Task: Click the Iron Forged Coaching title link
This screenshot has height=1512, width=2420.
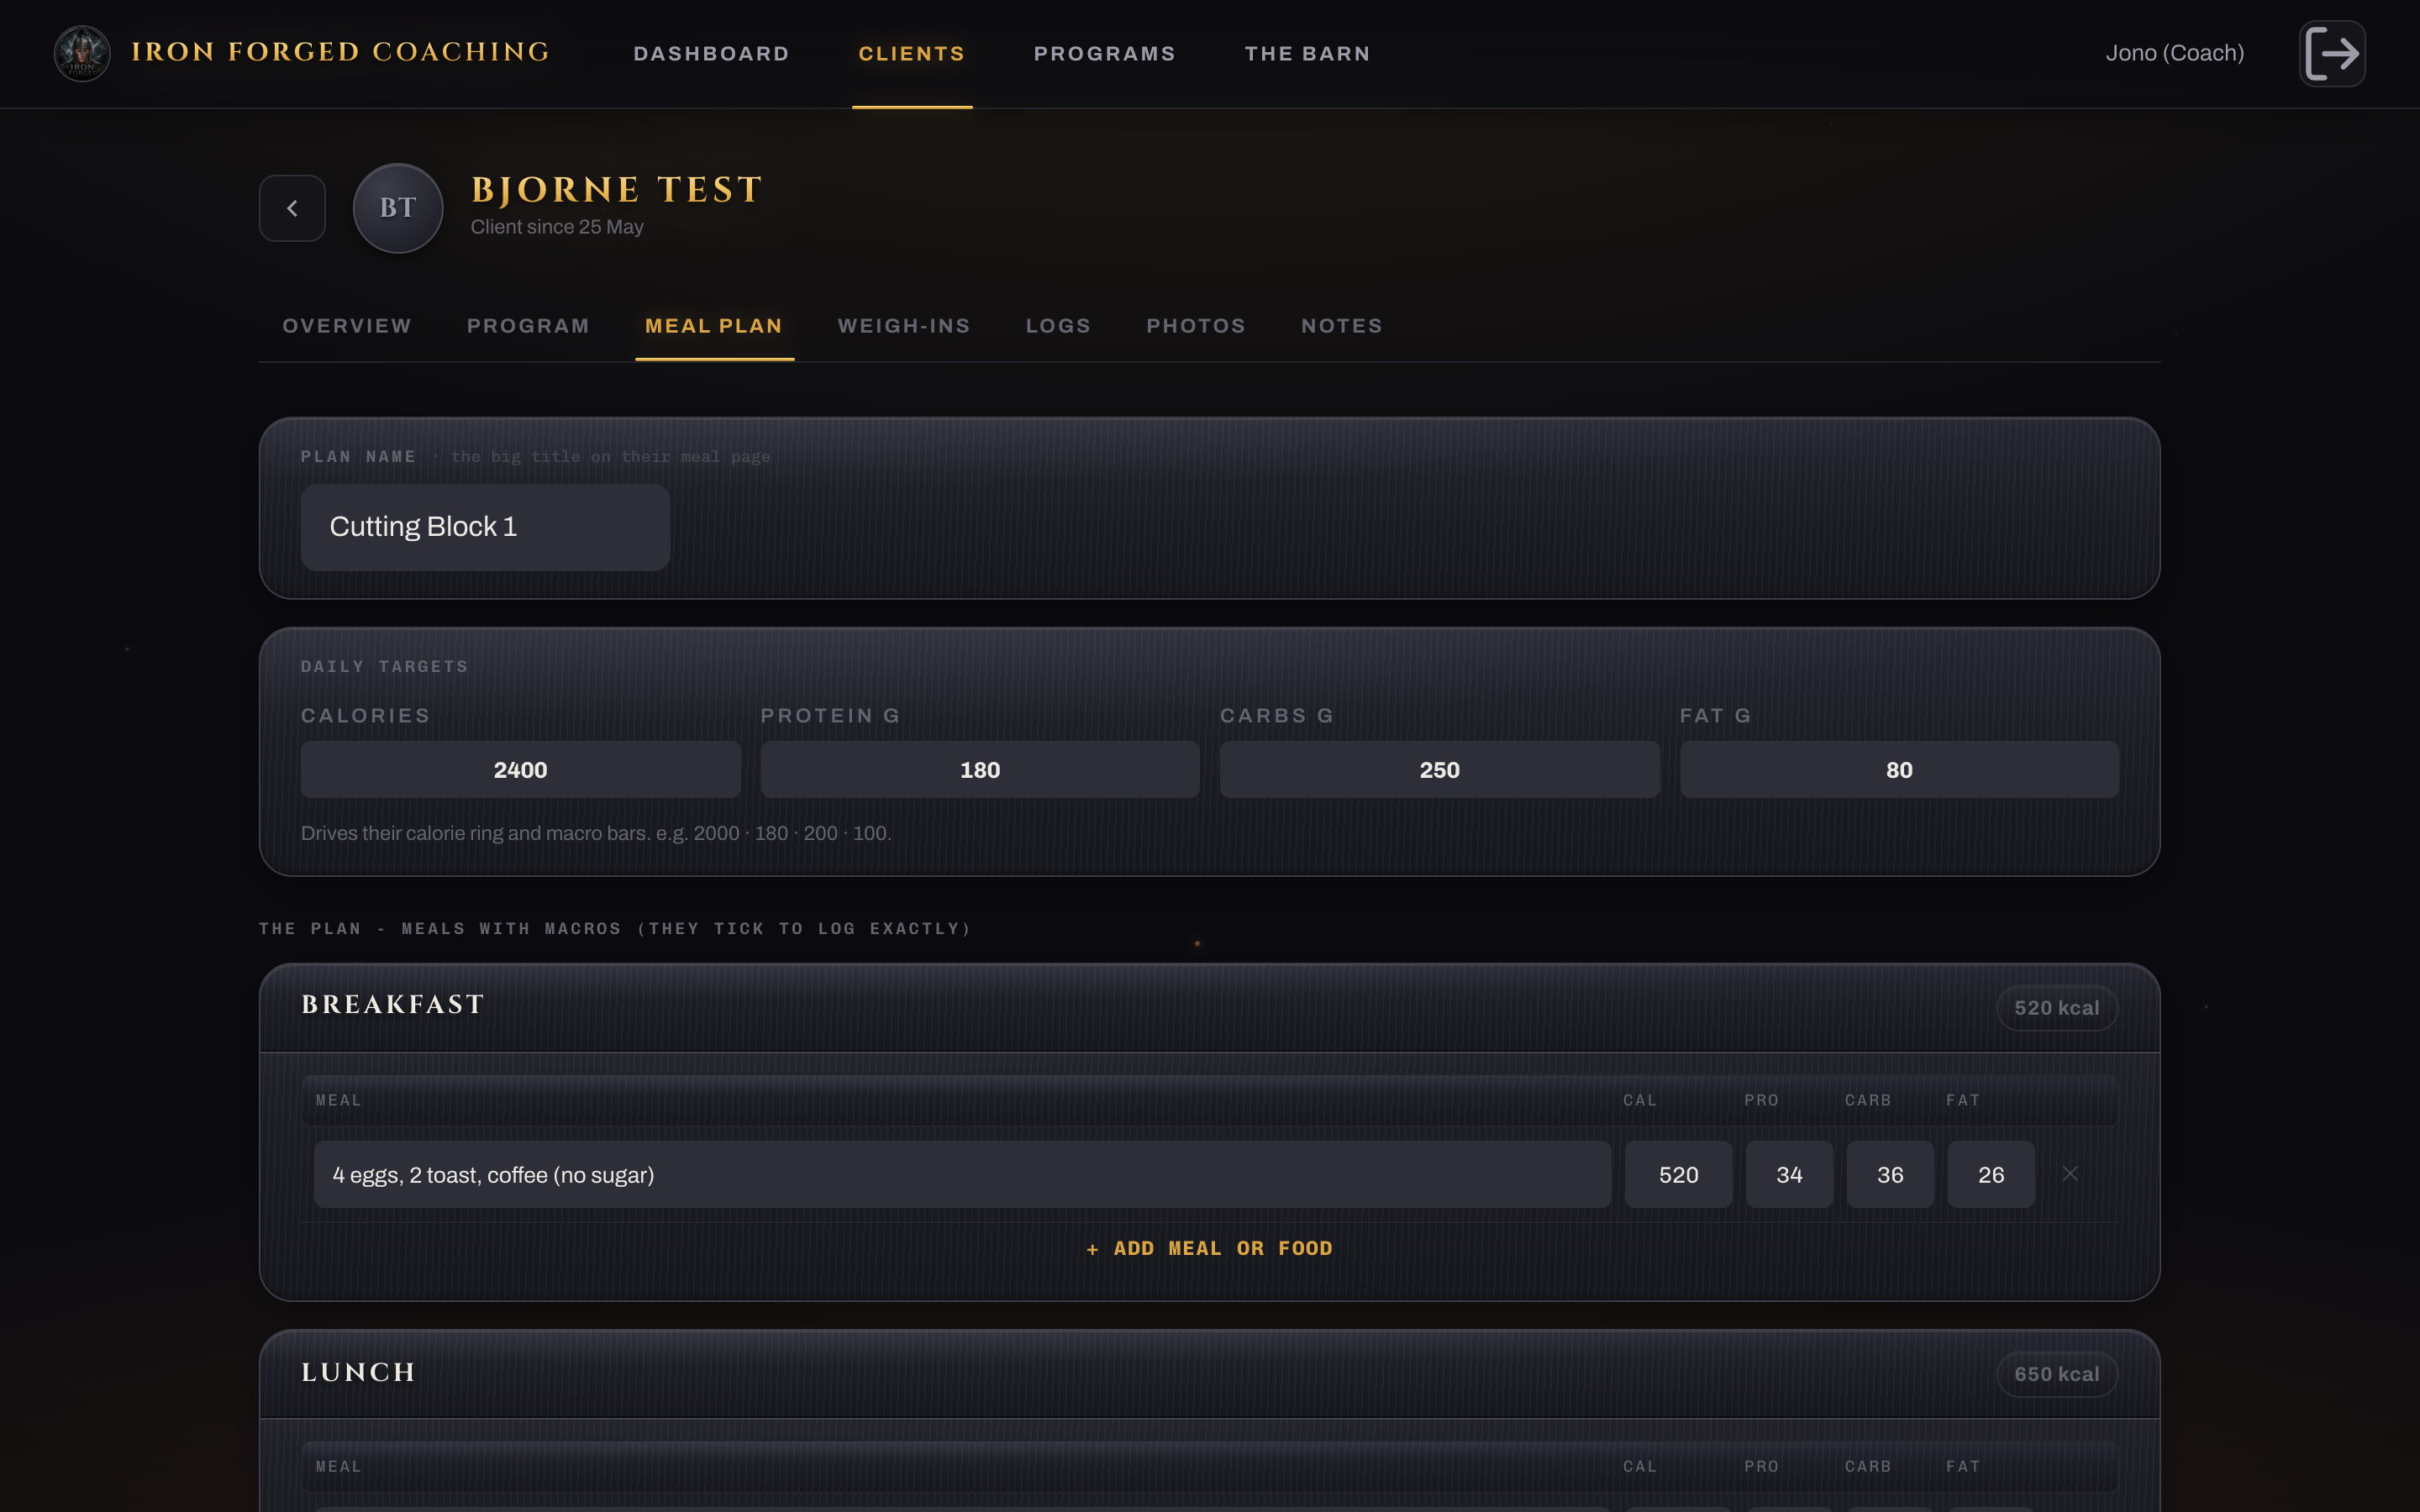Action: pos(341,52)
